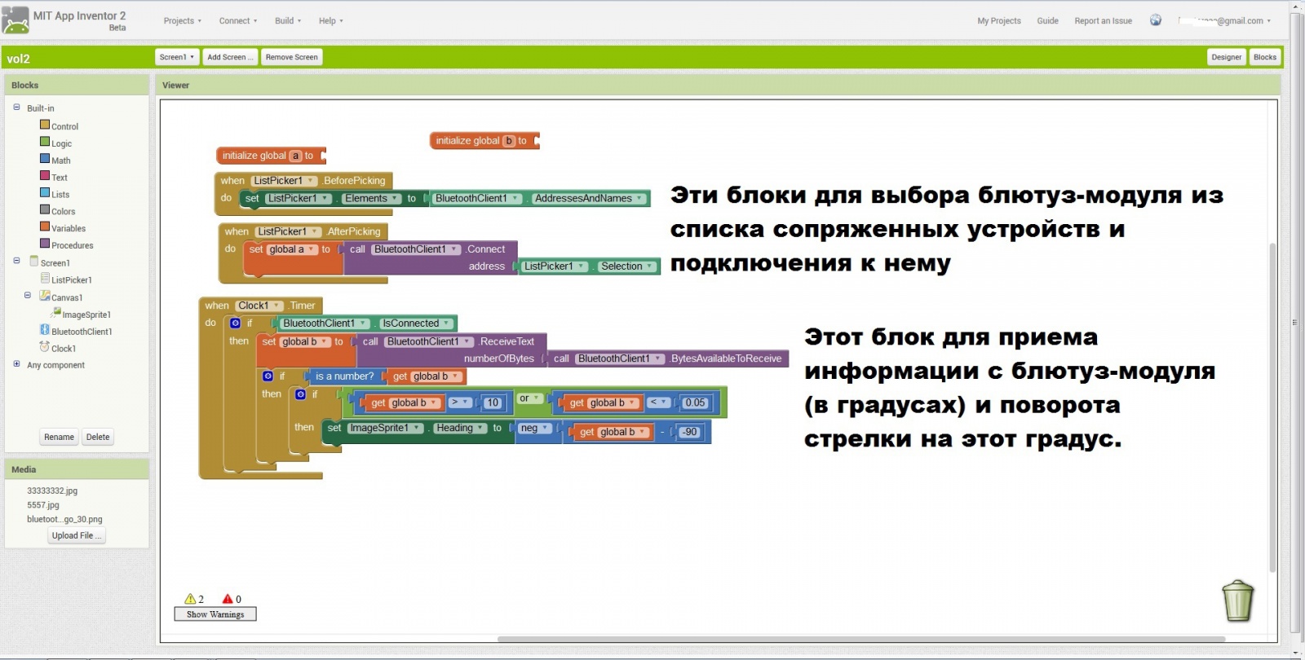Click the ImageSprite1 component icon

click(55, 312)
